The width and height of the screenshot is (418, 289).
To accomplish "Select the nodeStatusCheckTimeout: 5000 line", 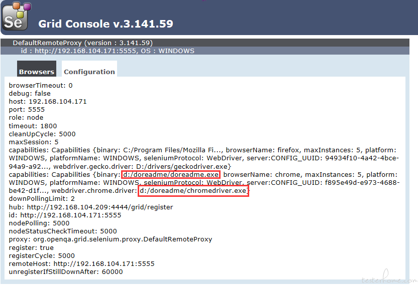I will click(63, 231).
